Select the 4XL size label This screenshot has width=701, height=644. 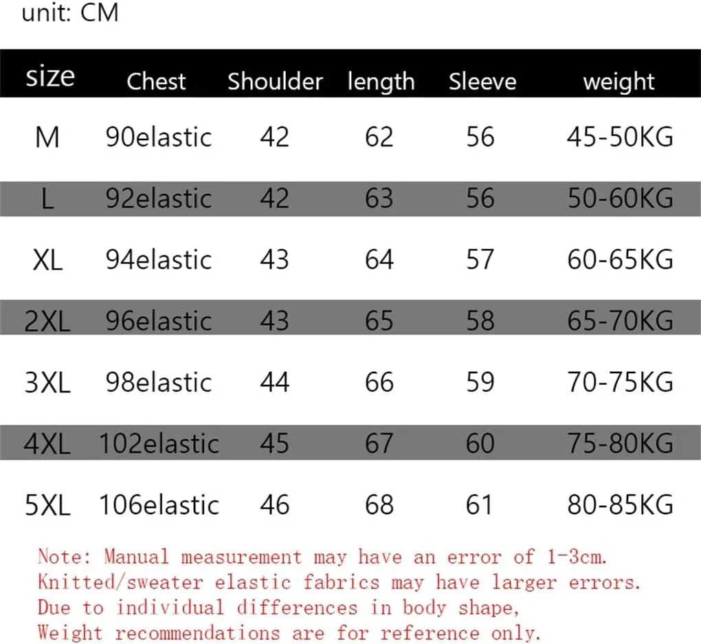pyautogui.click(x=47, y=443)
